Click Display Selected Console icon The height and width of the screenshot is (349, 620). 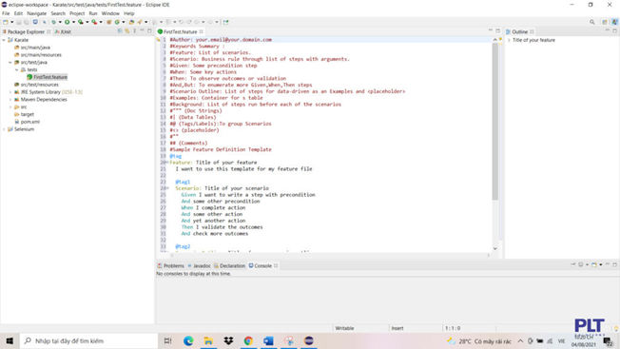click(x=581, y=264)
